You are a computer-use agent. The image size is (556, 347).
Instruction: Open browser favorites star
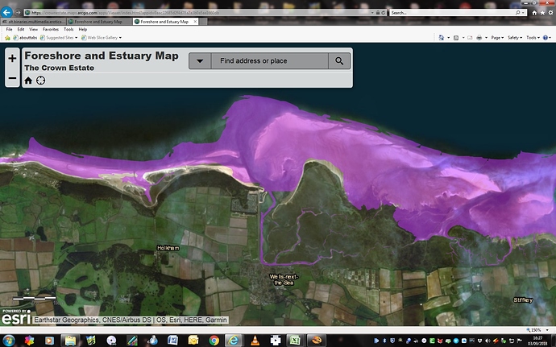click(x=542, y=13)
